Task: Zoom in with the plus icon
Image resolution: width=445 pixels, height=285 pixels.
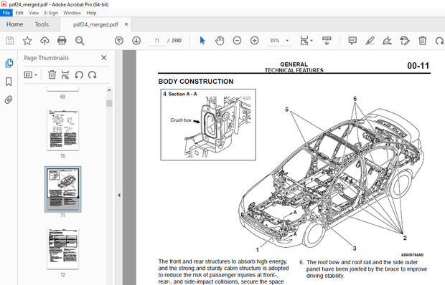Action: click(255, 41)
